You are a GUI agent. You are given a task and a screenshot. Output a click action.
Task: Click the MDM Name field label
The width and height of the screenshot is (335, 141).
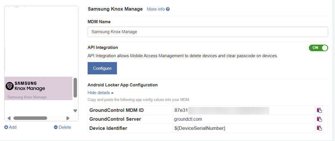click(x=99, y=22)
